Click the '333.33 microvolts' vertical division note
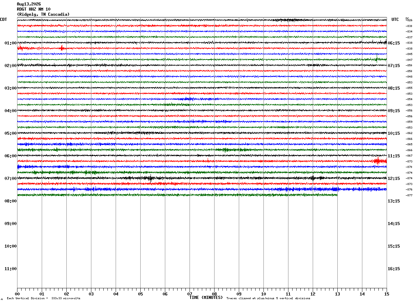The image size is (414, 303). 66,299
